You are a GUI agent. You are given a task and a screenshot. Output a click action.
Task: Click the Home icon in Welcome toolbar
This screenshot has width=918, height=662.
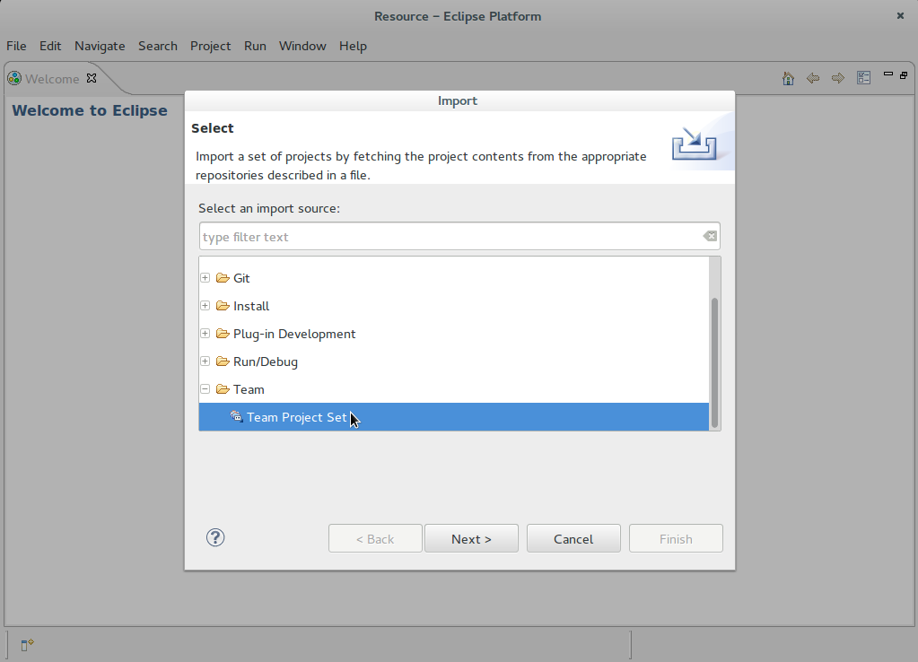[788, 78]
